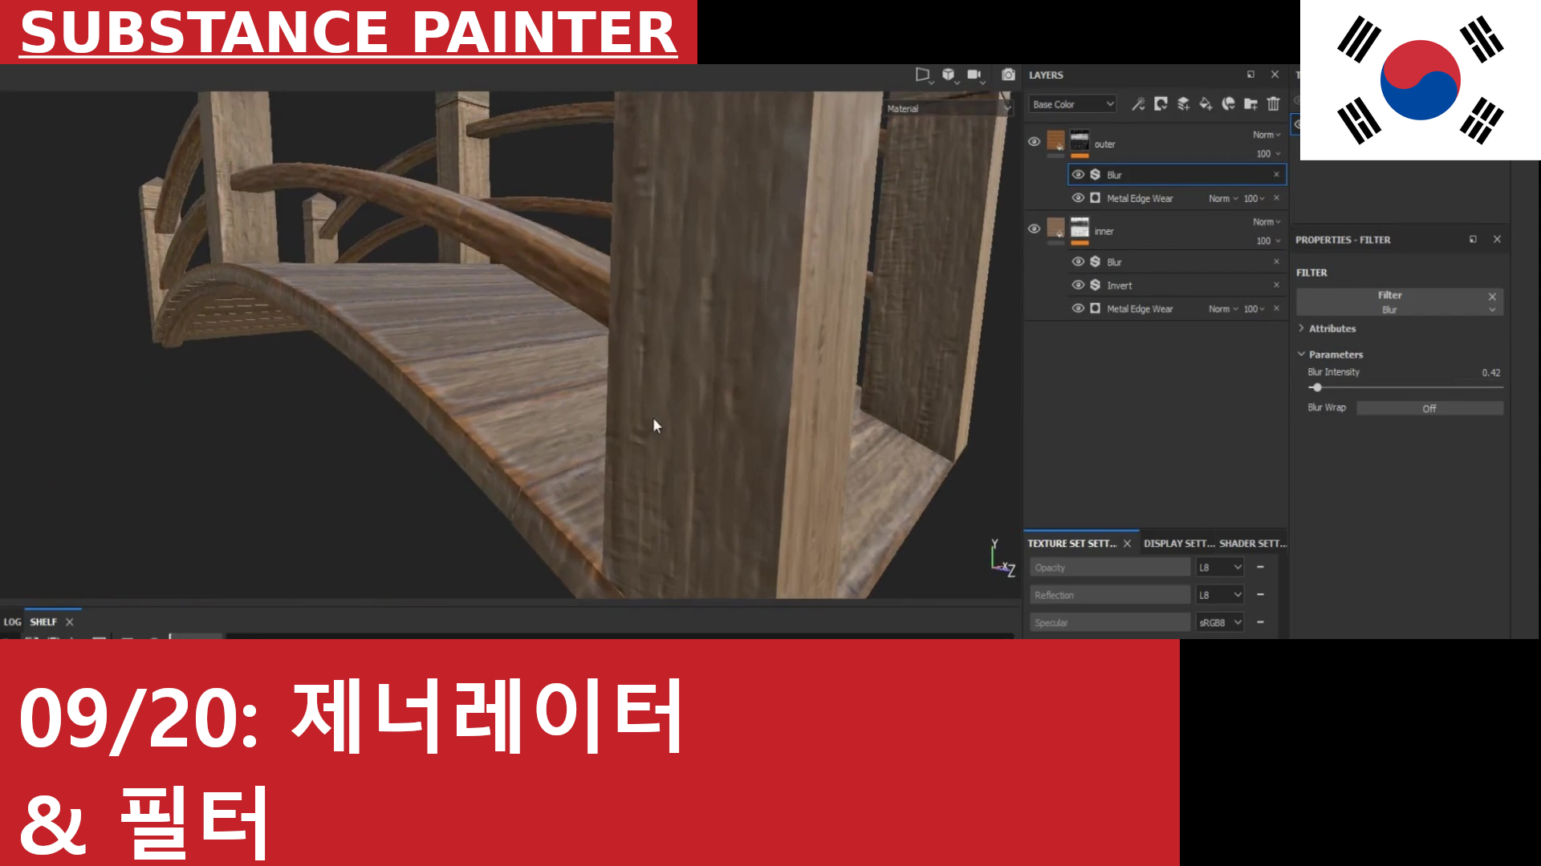Open the perspective view mode icon
This screenshot has height=866, width=1541.
[923, 75]
